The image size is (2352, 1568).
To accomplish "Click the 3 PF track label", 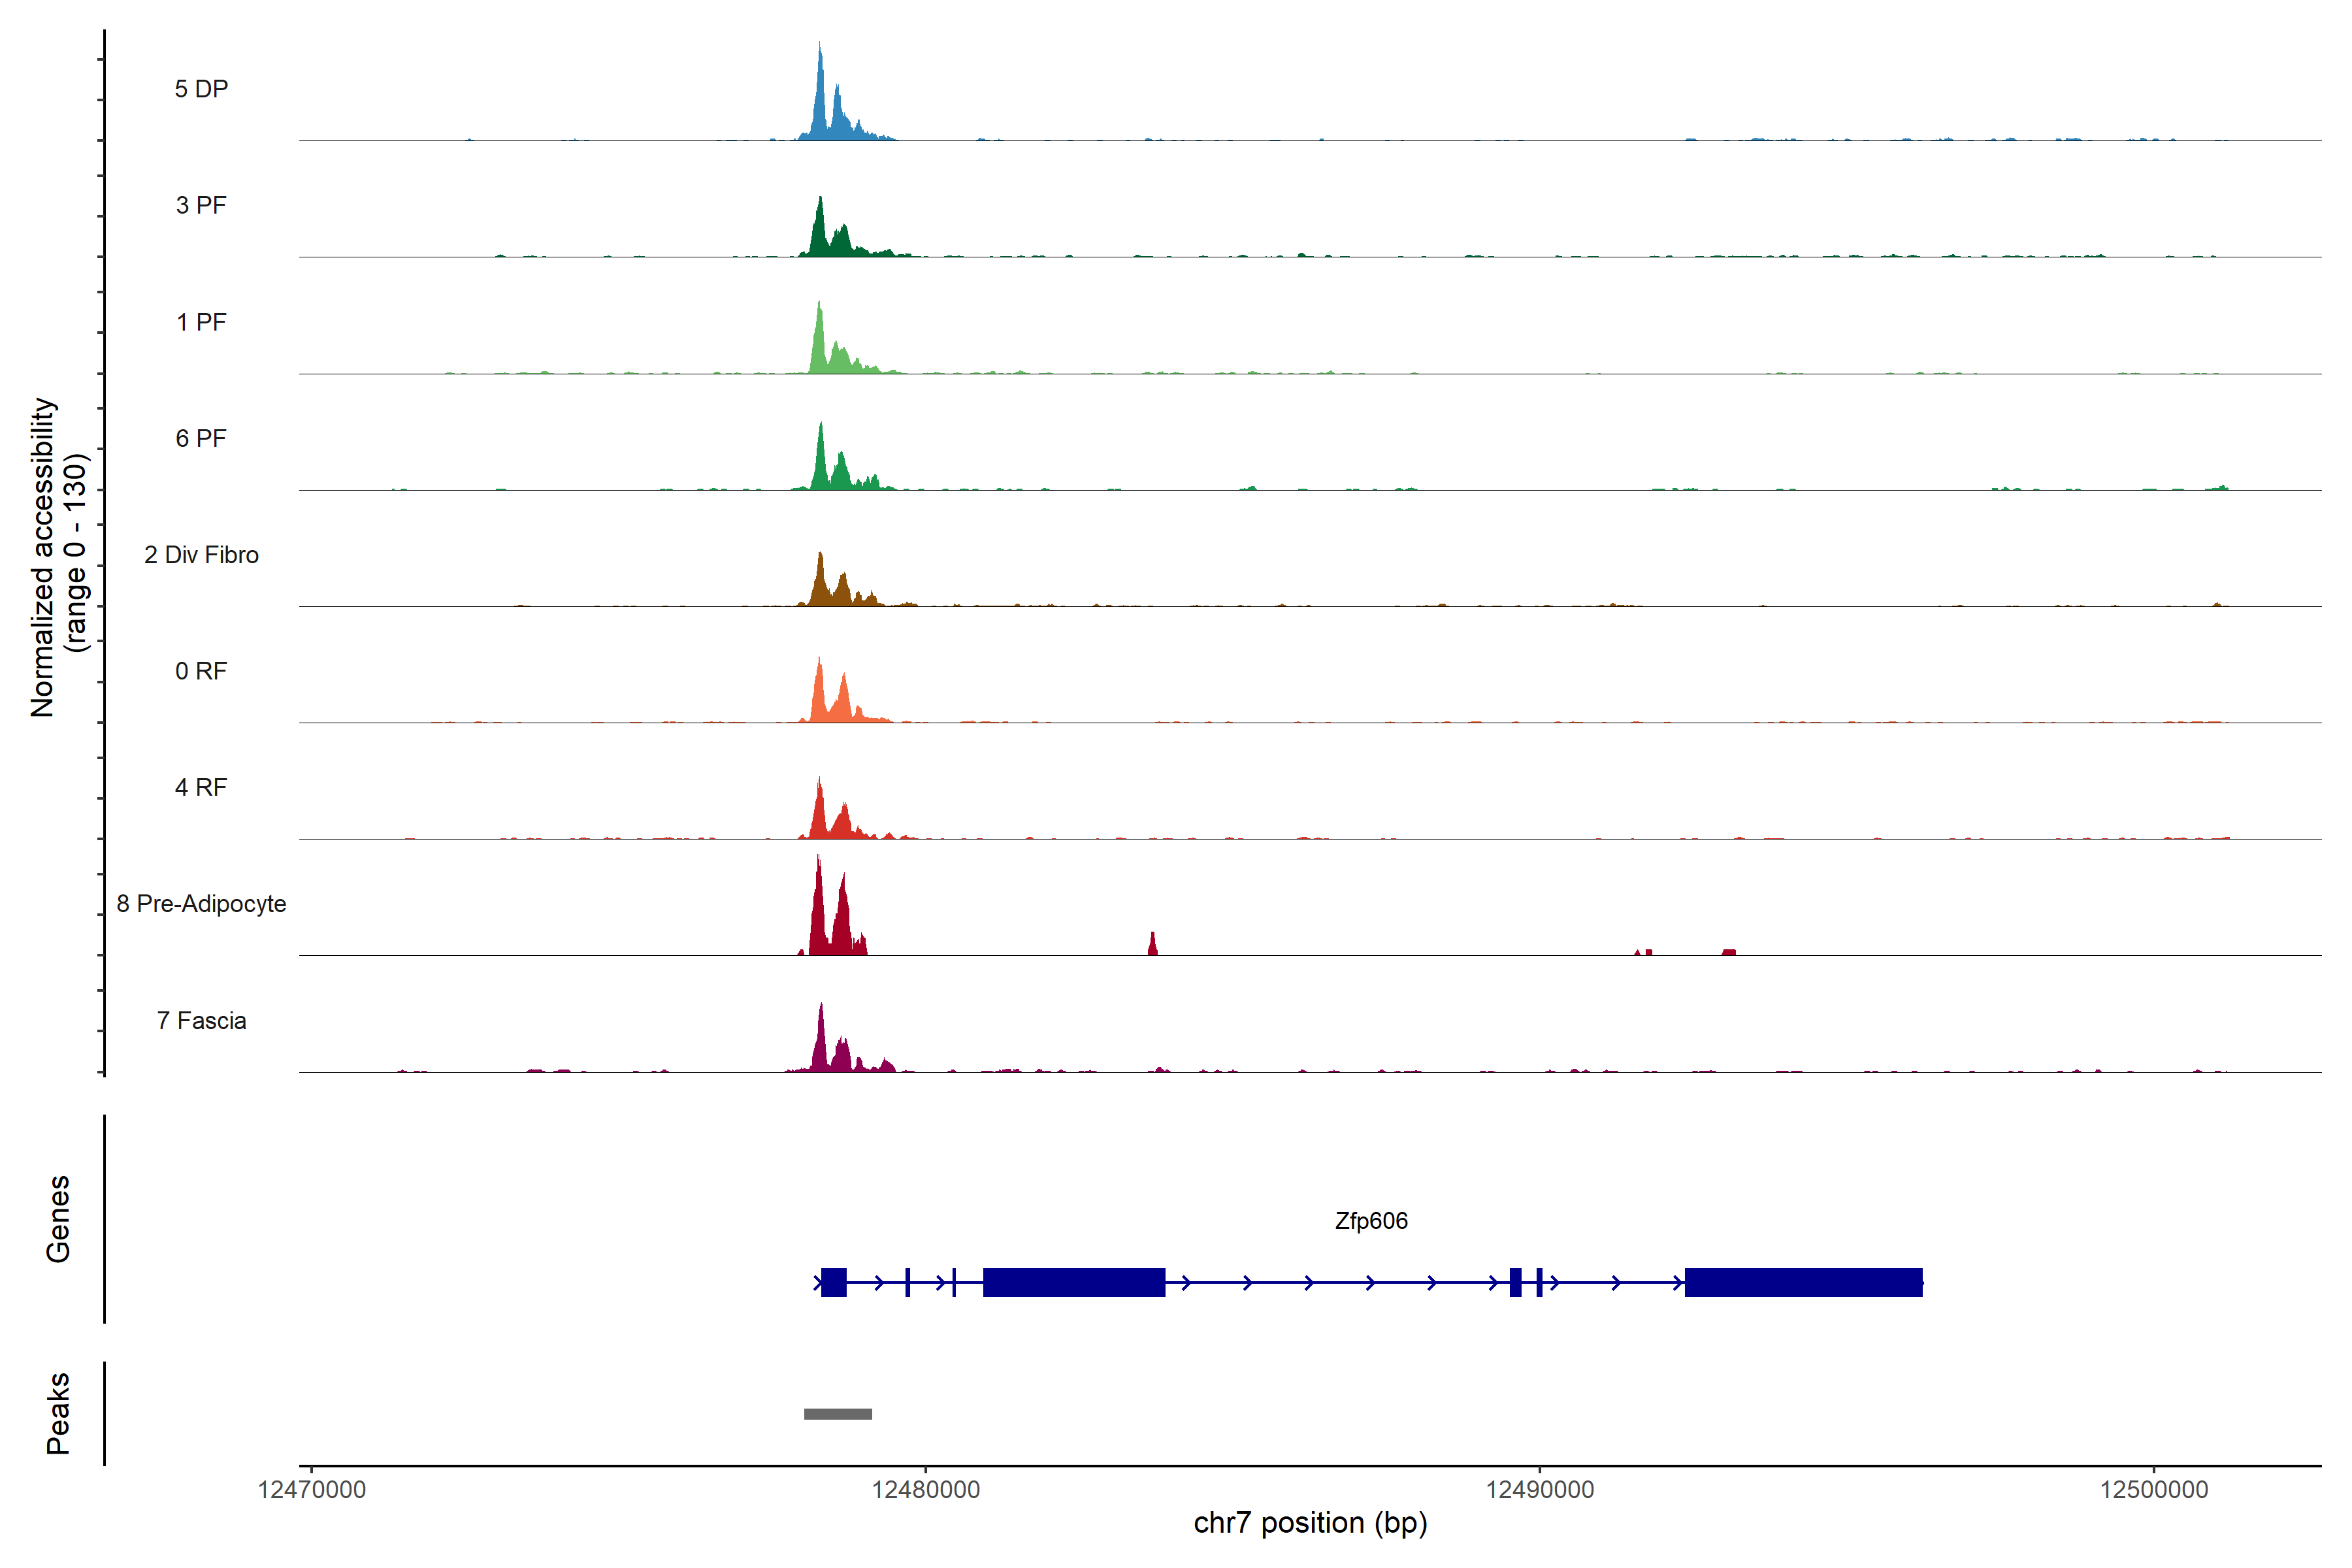I will tap(201, 205).
